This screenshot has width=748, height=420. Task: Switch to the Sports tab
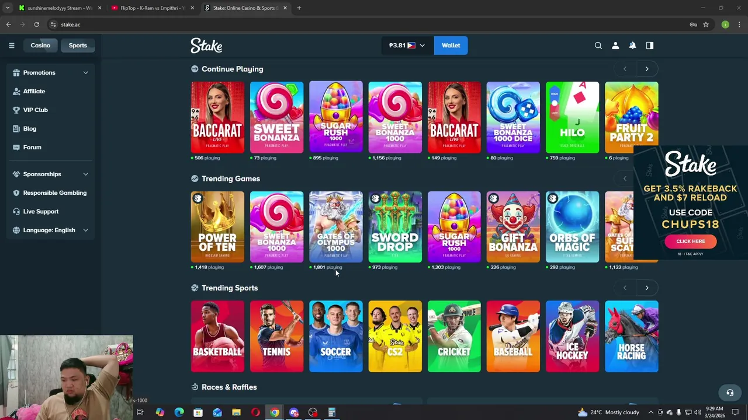tap(78, 45)
